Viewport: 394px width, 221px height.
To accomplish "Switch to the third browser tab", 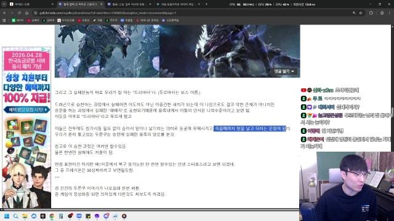I will pyautogui.click(x=129, y=4).
